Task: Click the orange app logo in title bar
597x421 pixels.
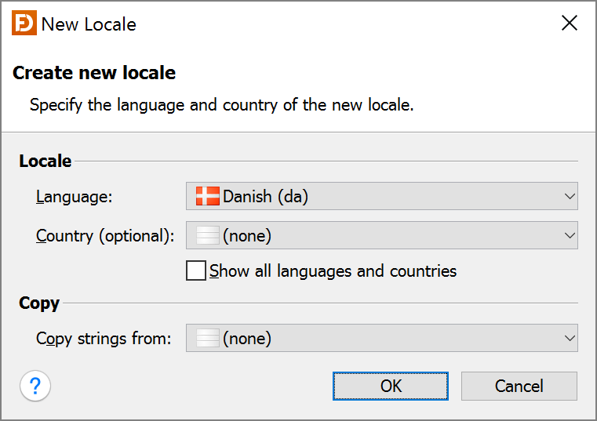Action: coord(24,23)
